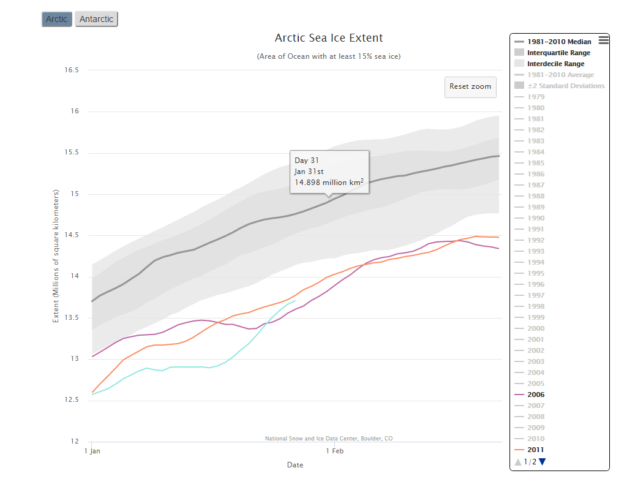635x495 pixels.
Task: Enable the 2000 year series
Action: coord(535,328)
